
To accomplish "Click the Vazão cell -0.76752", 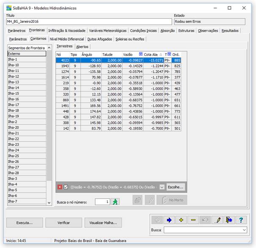I will tap(133, 106).
